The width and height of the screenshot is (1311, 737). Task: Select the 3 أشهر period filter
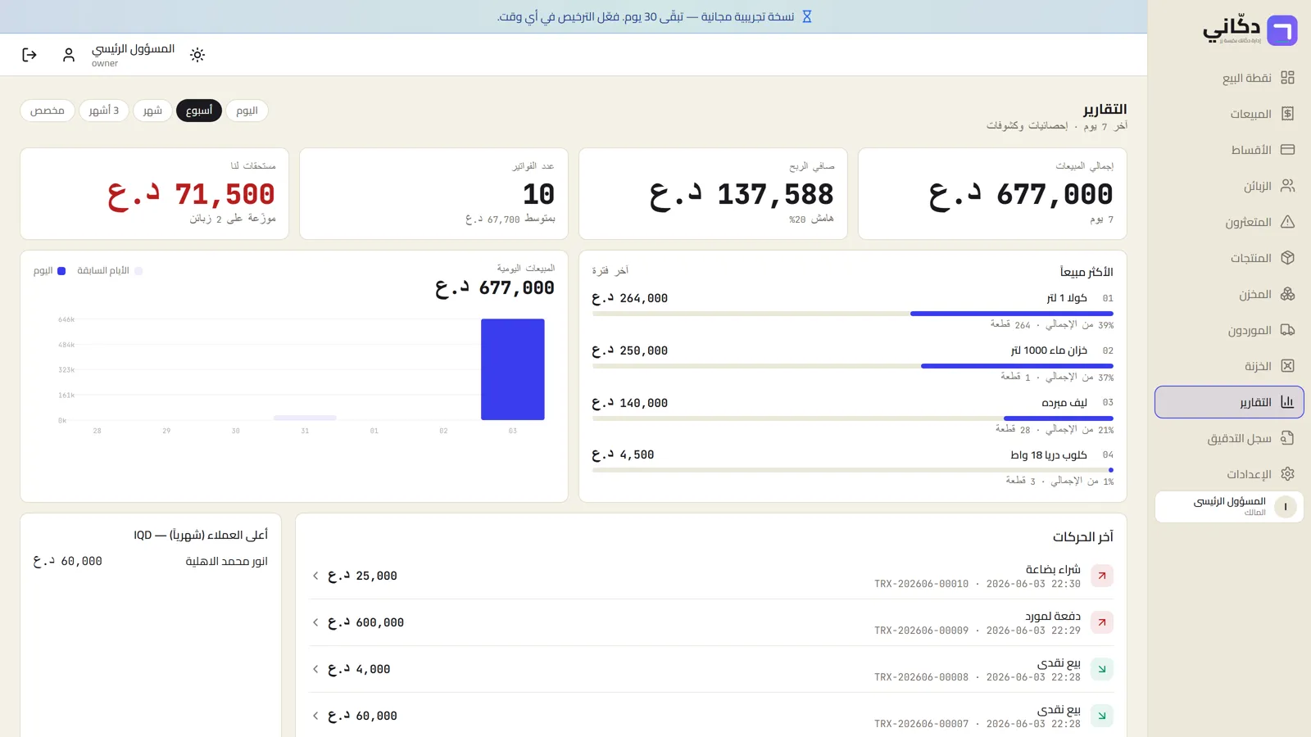click(104, 111)
